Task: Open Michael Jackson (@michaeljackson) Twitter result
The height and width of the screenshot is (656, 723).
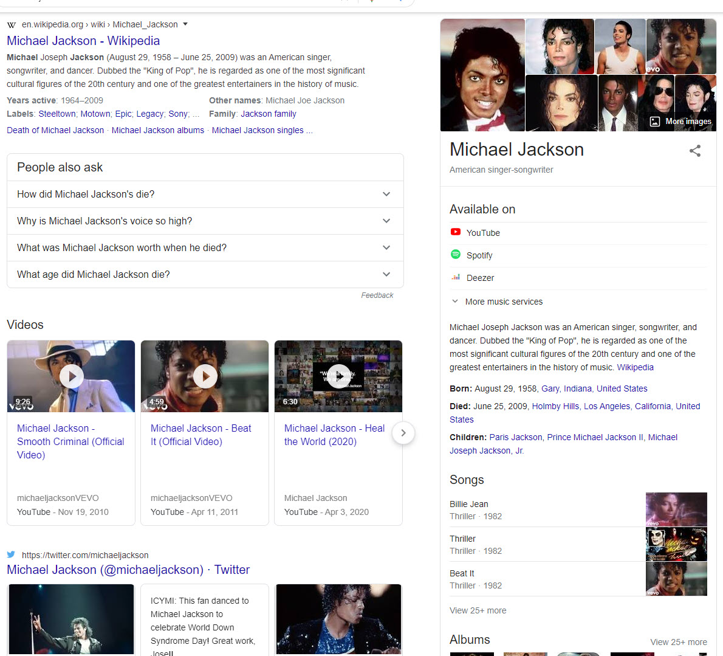Action: click(128, 570)
